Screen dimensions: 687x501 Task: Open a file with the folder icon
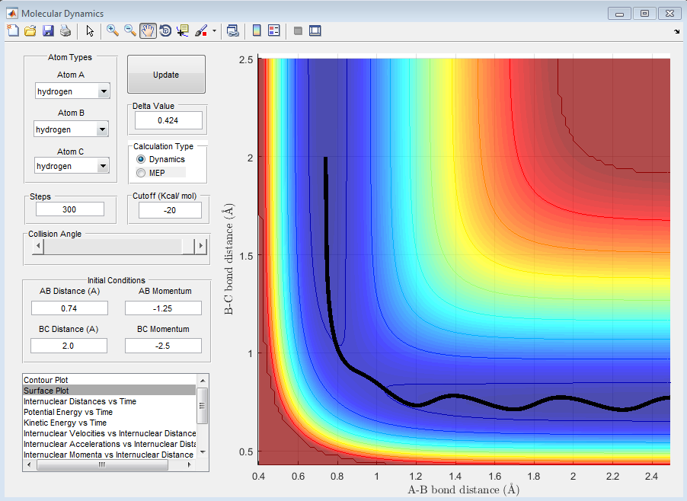click(30, 30)
